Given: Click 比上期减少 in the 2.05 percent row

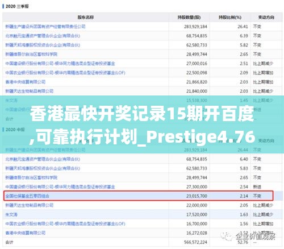Looking at the screenshot, I should pyautogui.click(x=263, y=205).
